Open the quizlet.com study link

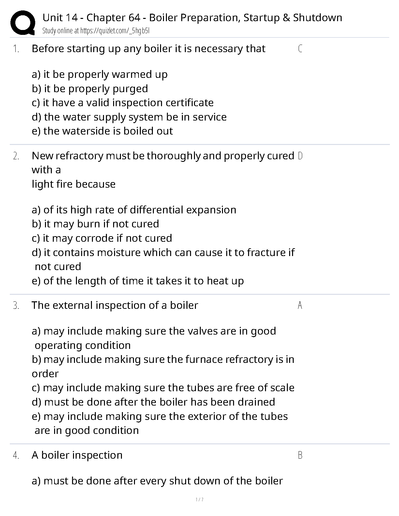pyautogui.click(x=96, y=31)
